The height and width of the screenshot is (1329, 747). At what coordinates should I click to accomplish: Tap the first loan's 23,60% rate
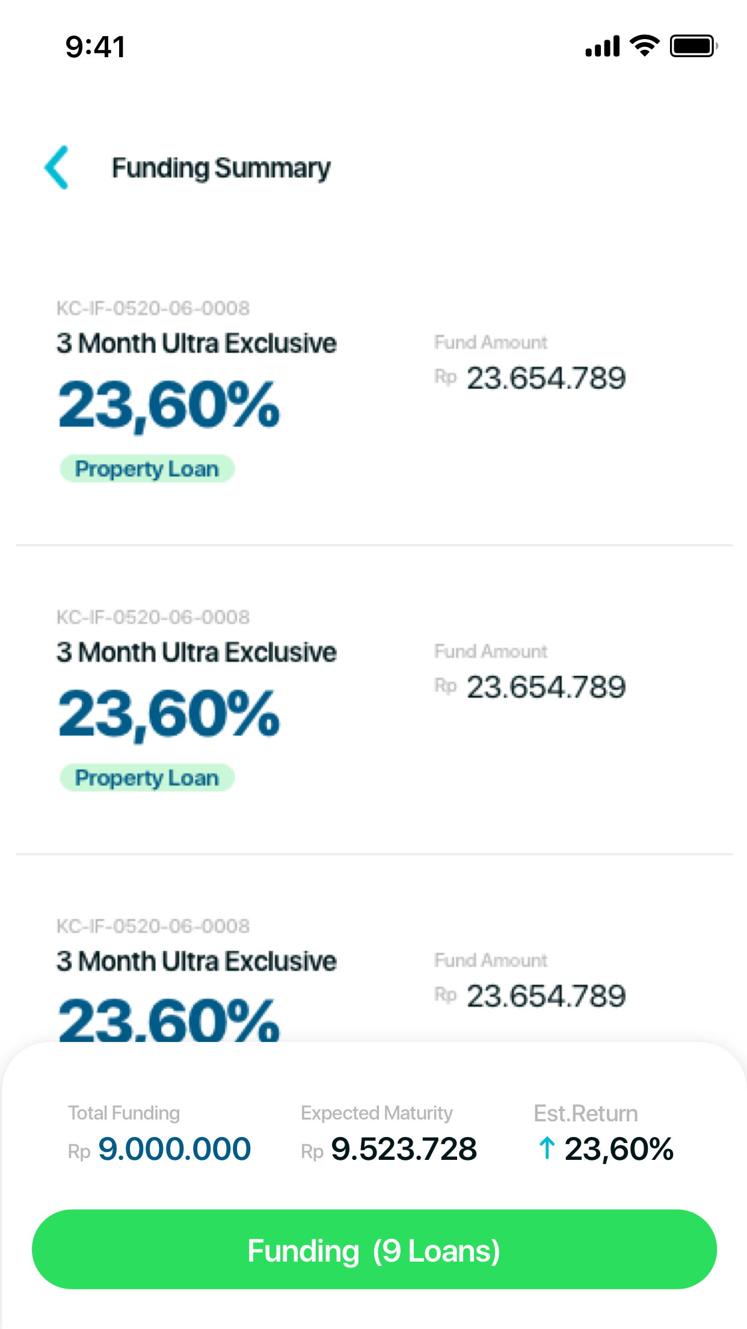169,406
